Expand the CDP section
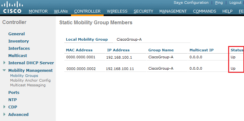Image resolution: width=244 pixels, height=121 pixels. 4,107
